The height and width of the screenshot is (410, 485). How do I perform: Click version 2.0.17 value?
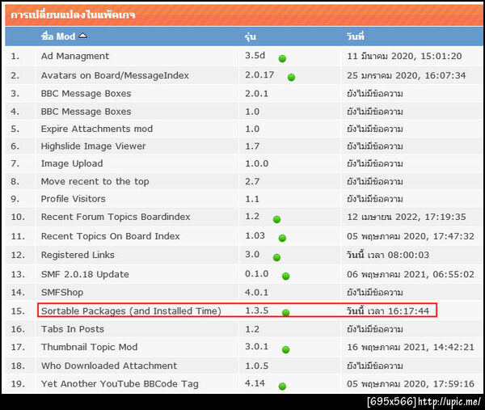tap(259, 75)
